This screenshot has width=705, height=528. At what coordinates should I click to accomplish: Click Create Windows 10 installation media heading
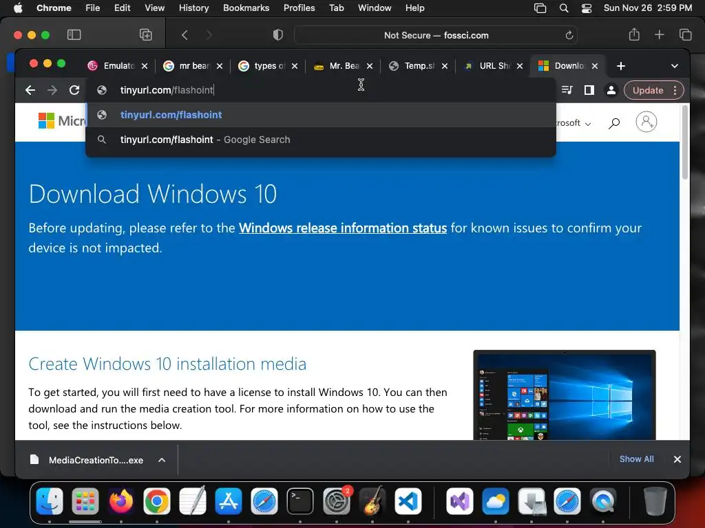click(x=167, y=364)
